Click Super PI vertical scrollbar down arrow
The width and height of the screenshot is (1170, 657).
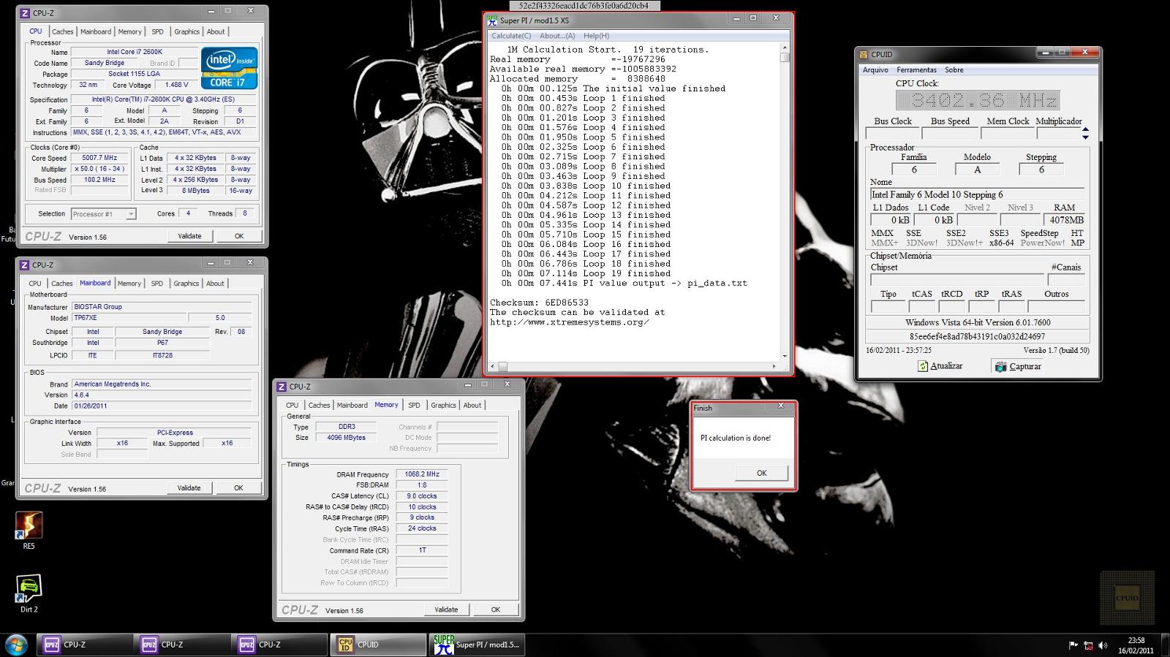[785, 356]
